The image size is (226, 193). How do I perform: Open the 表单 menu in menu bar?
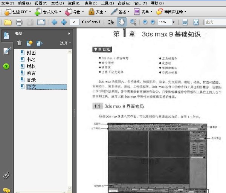tap(91, 3)
